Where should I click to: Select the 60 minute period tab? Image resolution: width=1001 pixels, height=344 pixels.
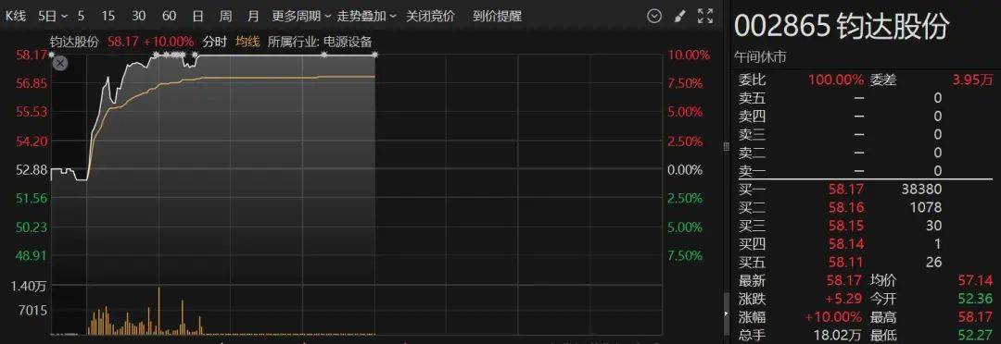(170, 17)
